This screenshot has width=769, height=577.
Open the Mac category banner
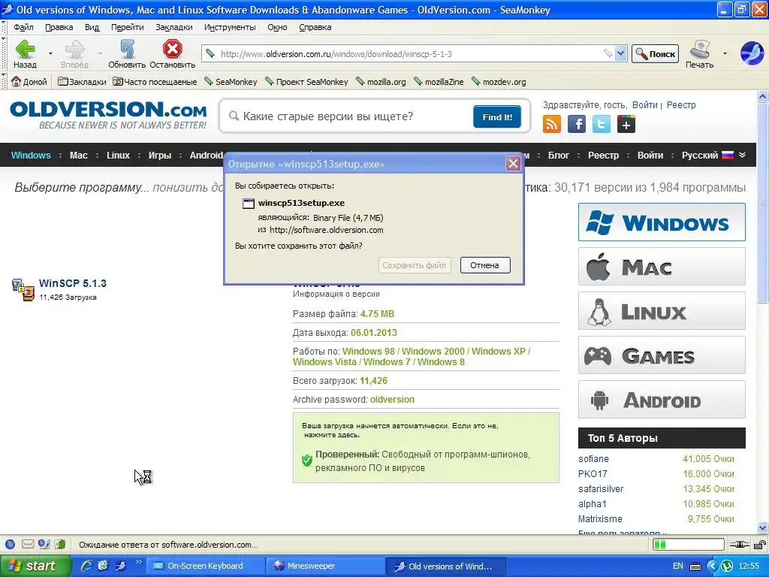click(x=662, y=267)
